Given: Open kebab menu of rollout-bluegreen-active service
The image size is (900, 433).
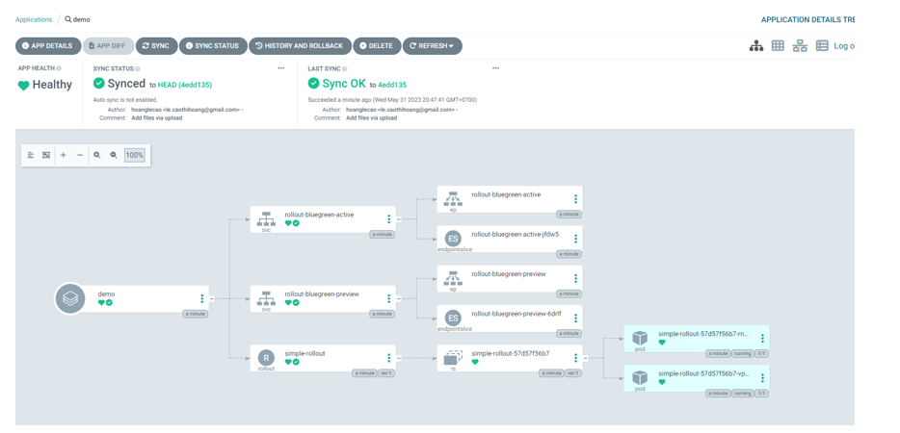Looking at the screenshot, I should coord(389,219).
